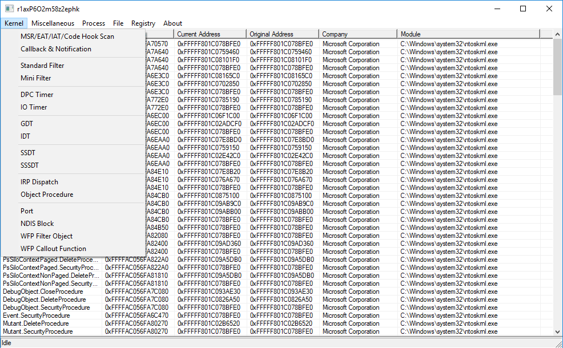The width and height of the screenshot is (563, 348).
Task: View the Mini Filter entries
Action: pyautogui.click(x=38, y=78)
